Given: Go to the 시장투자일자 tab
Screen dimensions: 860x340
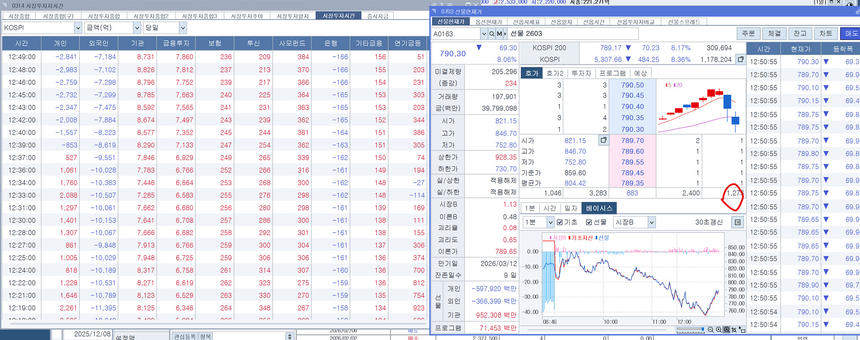Looking at the screenshot, I should (292, 16).
